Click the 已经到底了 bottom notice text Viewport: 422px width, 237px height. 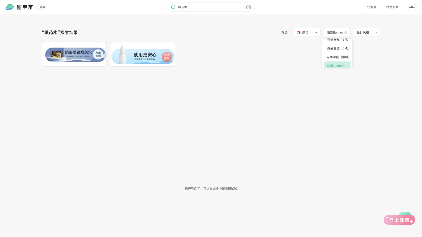click(211, 189)
